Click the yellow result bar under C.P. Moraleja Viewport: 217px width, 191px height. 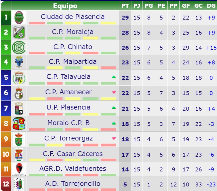coord(90,38)
